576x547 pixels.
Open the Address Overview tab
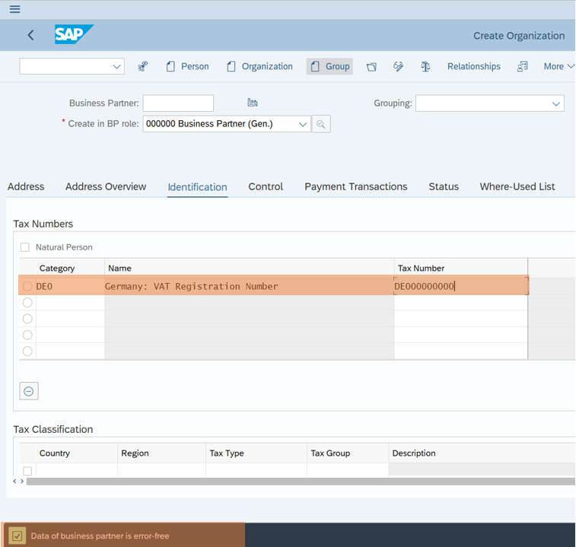click(106, 186)
